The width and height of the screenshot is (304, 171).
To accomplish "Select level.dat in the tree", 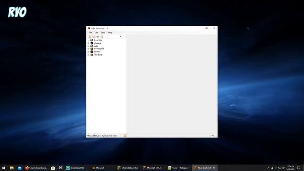I will [x=98, y=40].
